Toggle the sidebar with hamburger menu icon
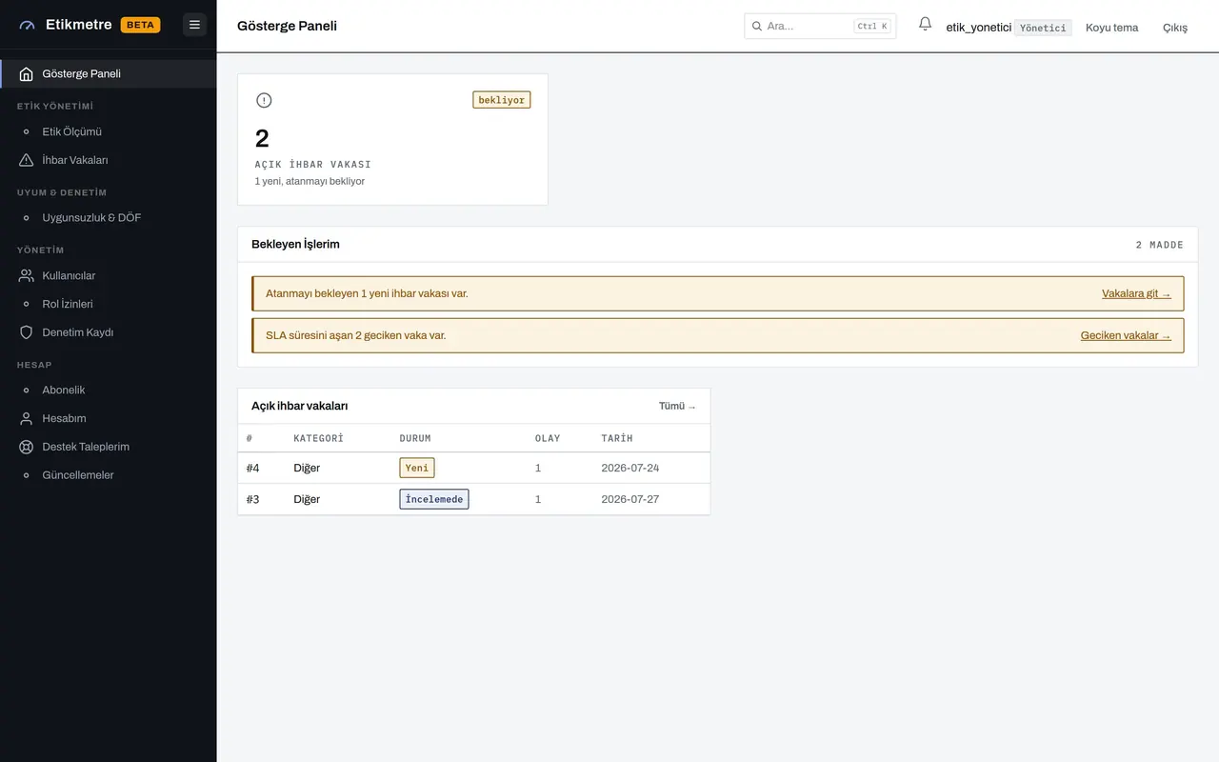The height and width of the screenshot is (762, 1219). pyautogui.click(x=194, y=25)
